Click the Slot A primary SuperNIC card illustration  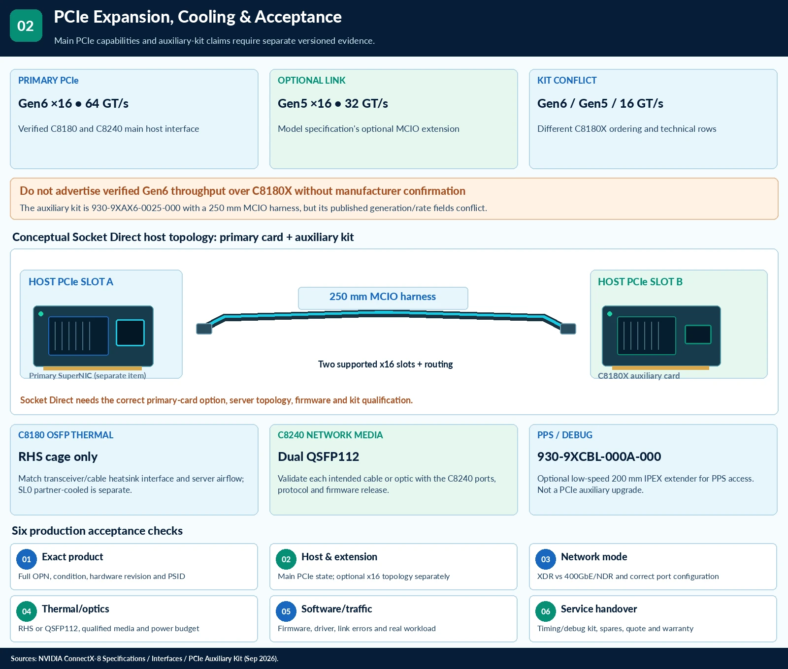pyautogui.click(x=93, y=337)
